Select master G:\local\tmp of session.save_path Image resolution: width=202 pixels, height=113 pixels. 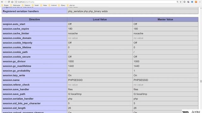pyautogui.click(x=140, y=94)
